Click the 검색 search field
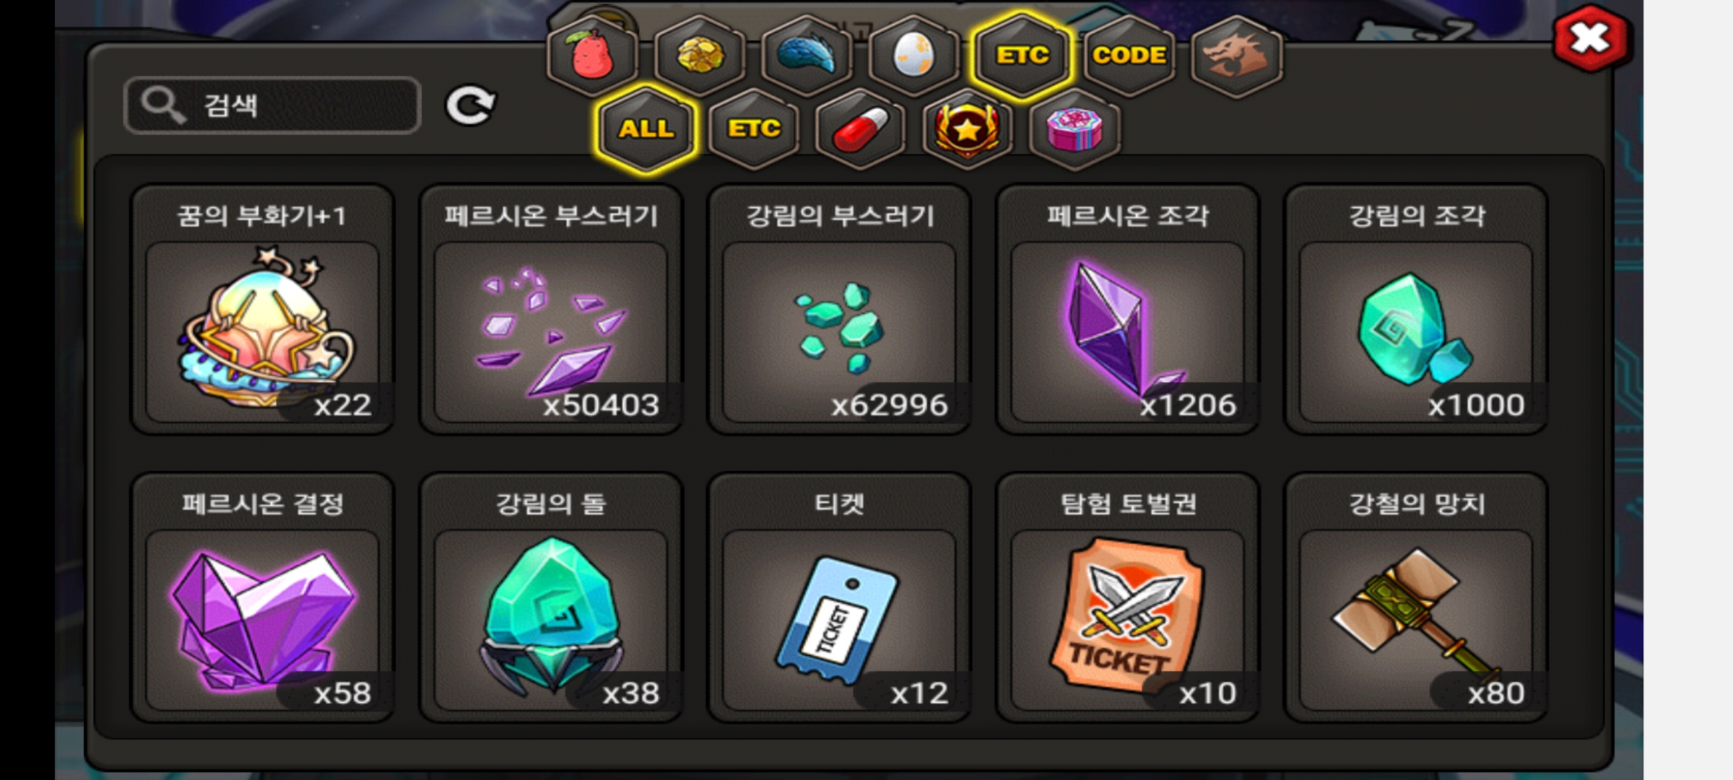The image size is (1733, 780). (x=272, y=105)
